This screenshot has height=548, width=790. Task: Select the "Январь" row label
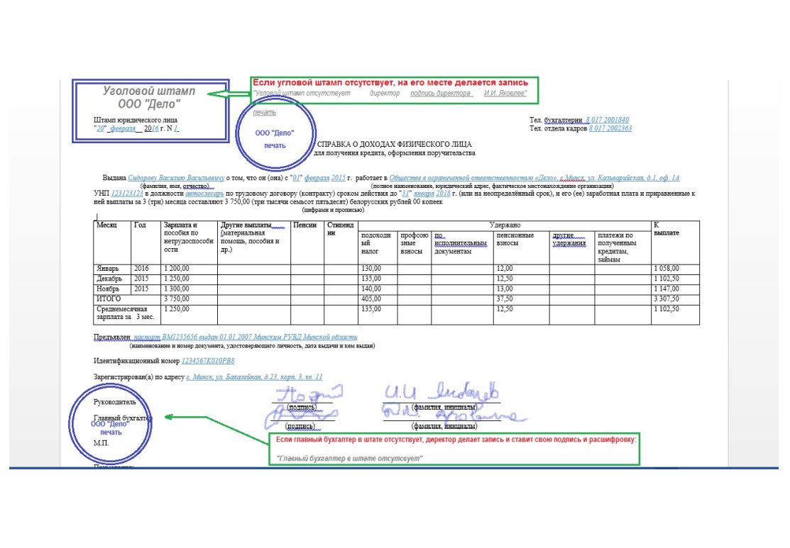click(107, 269)
